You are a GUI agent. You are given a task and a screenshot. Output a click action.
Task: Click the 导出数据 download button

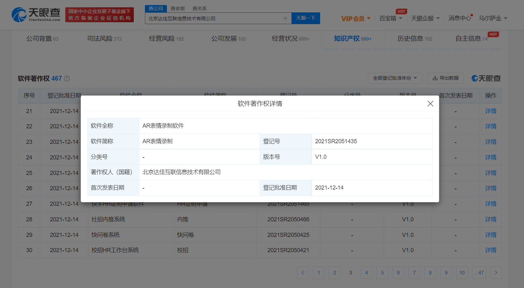(x=445, y=78)
